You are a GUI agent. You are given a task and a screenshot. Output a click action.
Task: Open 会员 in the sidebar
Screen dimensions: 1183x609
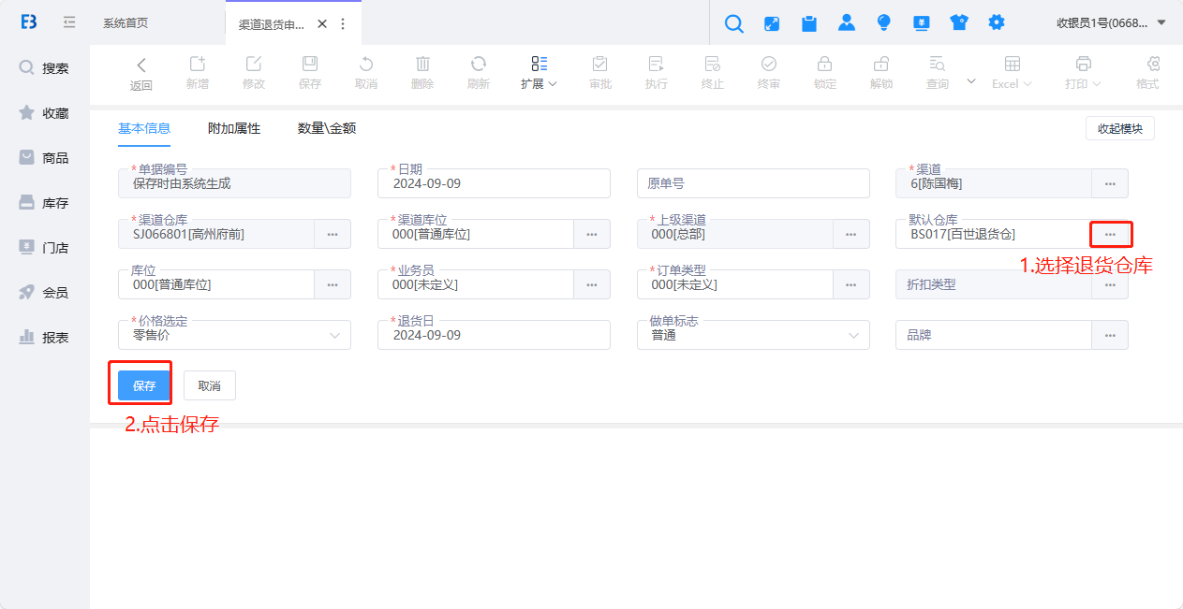tap(45, 293)
